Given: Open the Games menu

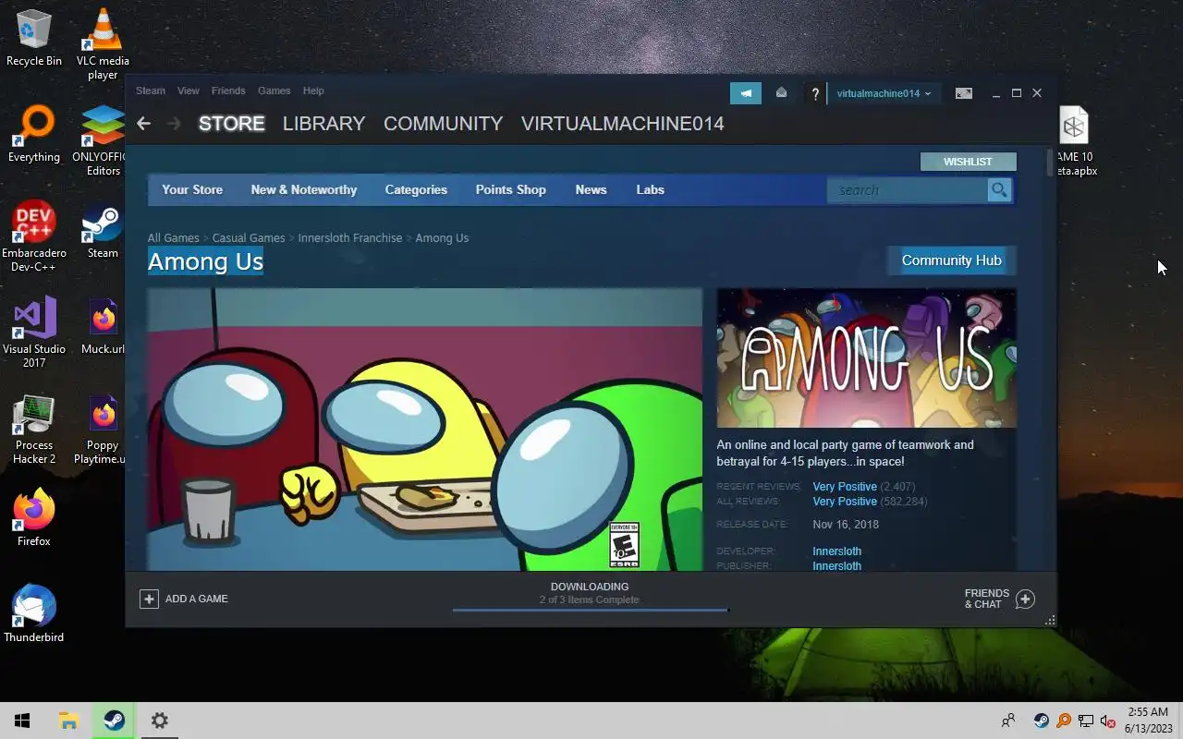Looking at the screenshot, I should coord(274,91).
